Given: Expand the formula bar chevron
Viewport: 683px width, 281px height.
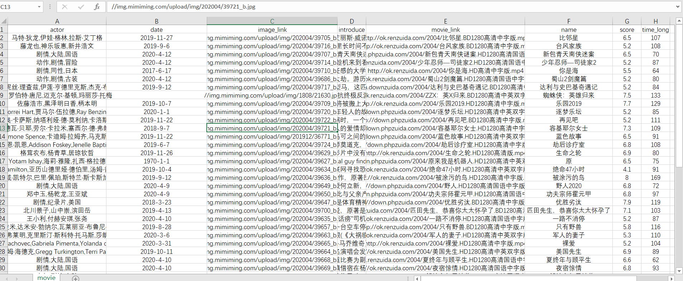Looking at the screenshot, I should coord(678,7).
